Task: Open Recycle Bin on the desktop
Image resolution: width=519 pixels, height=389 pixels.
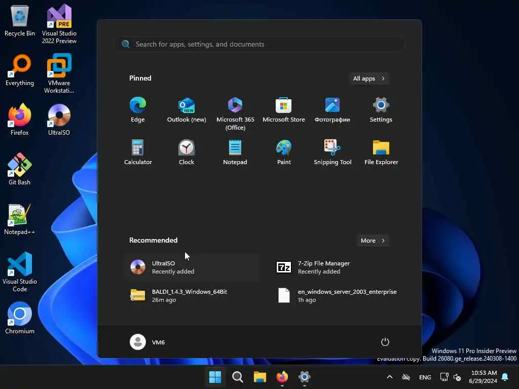Action: pos(20,20)
